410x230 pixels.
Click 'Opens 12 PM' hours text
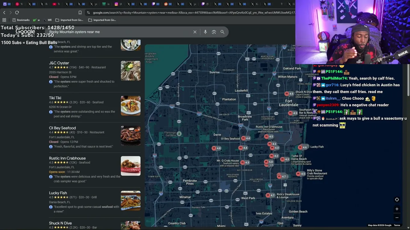click(x=69, y=142)
